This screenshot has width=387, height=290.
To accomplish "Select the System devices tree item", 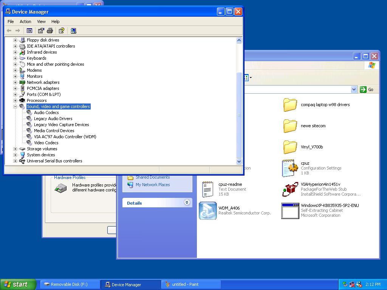I will tap(41, 155).
